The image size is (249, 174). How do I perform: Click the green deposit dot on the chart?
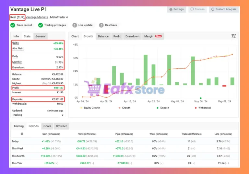click(x=201, y=98)
